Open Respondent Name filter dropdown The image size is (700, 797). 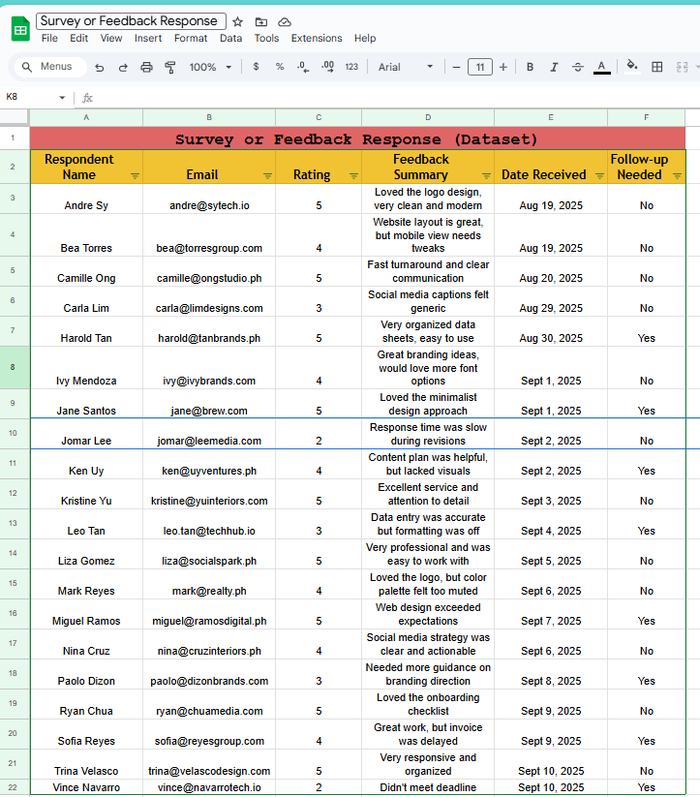tap(135, 176)
